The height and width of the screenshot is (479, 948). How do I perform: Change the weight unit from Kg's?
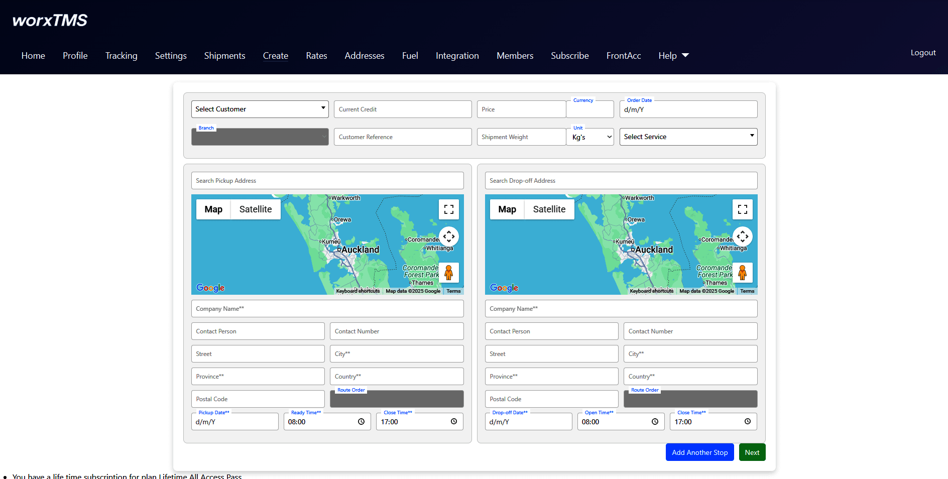[590, 137]
